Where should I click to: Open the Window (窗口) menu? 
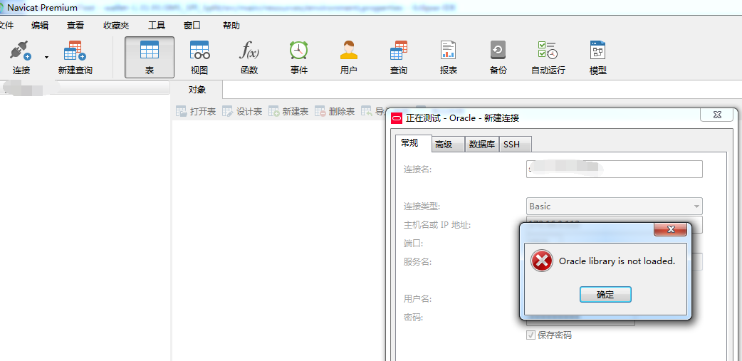click(192, 26)
